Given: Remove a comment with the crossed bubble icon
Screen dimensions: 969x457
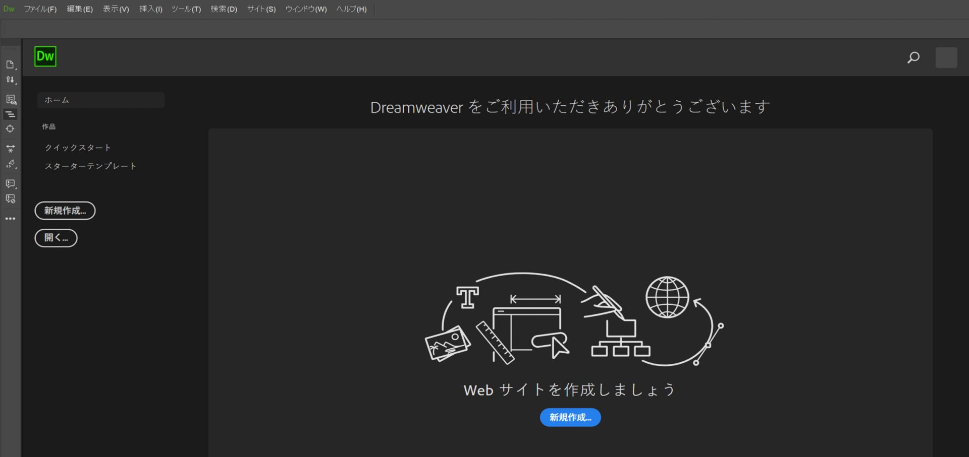Looking at the screenshot, I should [10, 199].
